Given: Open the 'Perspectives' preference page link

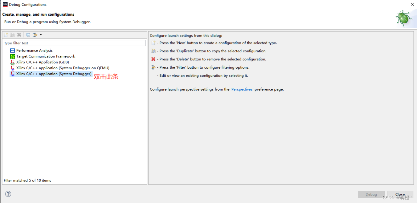Looking at the screenshot, I should click(242, 89).
